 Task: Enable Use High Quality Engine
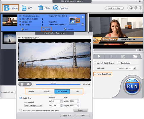tap(95, 63)
